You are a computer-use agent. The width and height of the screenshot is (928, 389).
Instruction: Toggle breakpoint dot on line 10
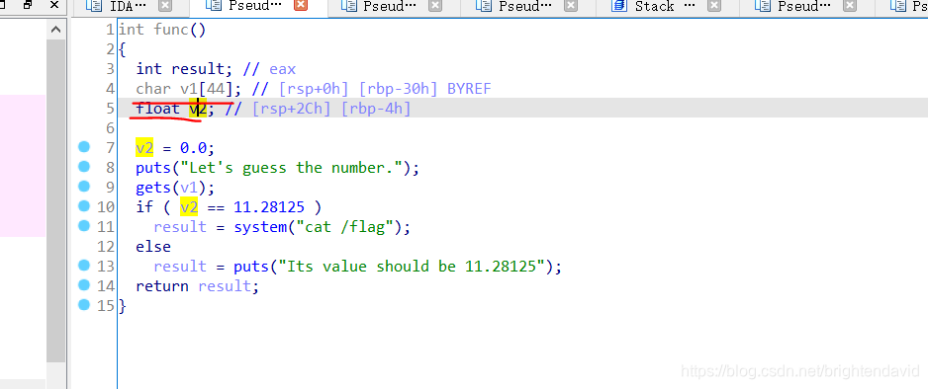coord(84,206)
